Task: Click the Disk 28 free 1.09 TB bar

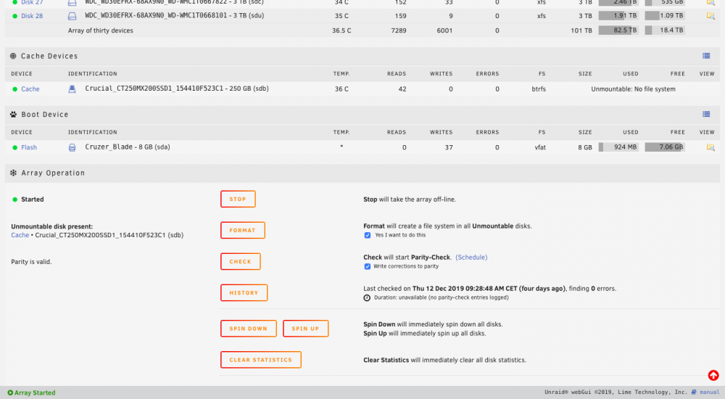Action: 664,16
